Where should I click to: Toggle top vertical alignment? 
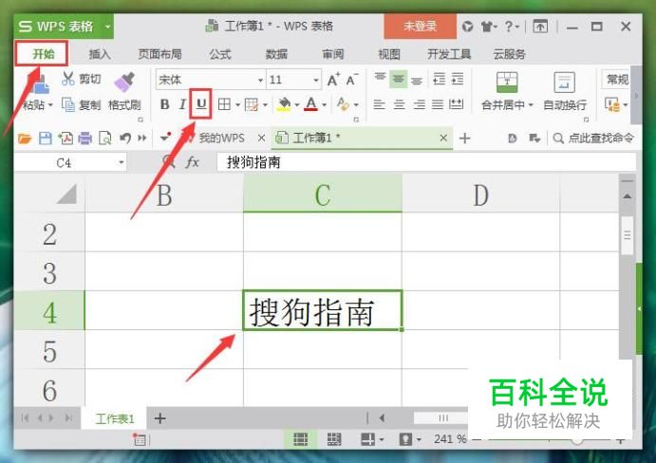point(380,78)
